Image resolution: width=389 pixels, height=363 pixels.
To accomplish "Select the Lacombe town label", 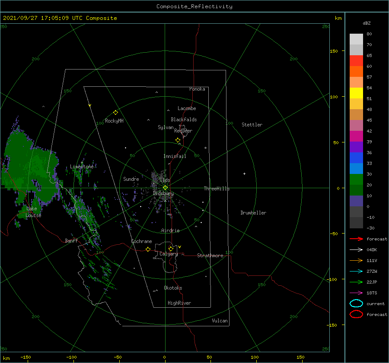I will tap(187, 108).
